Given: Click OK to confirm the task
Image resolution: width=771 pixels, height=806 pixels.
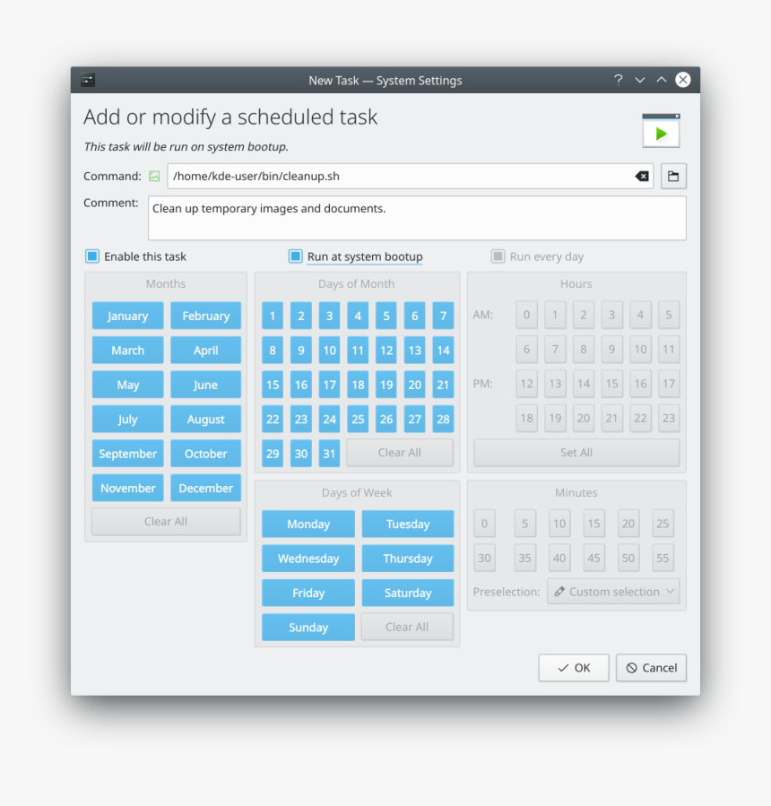Looking at the screenshot, I should pyautogui.click(x=574, y=668).
